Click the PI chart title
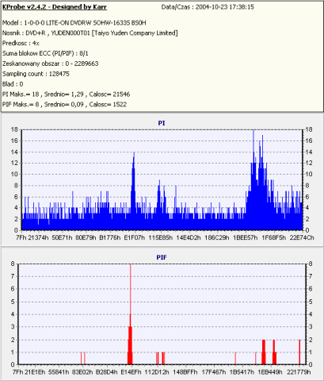The height and width of the screenshot is (381, 324). tap(162, 123)
